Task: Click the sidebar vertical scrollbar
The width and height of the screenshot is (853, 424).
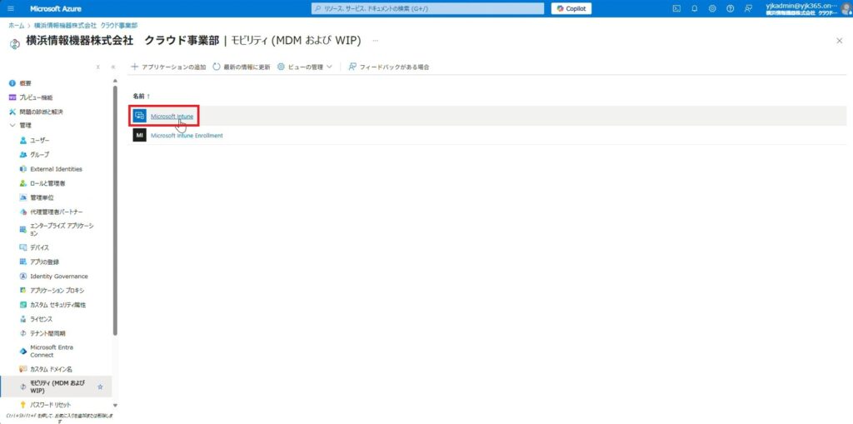Action: tap(115, 208)
